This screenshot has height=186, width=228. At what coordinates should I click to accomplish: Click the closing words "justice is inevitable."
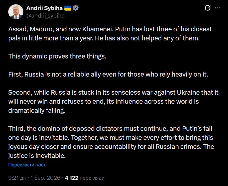click(37, 156)
